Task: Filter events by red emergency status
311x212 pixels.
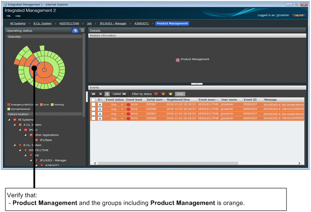Action: 156,94
